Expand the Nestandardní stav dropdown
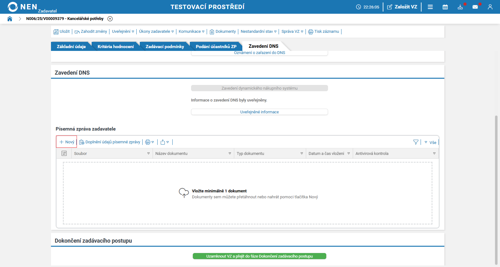This screenshot has height=267, width=500. 259,32
